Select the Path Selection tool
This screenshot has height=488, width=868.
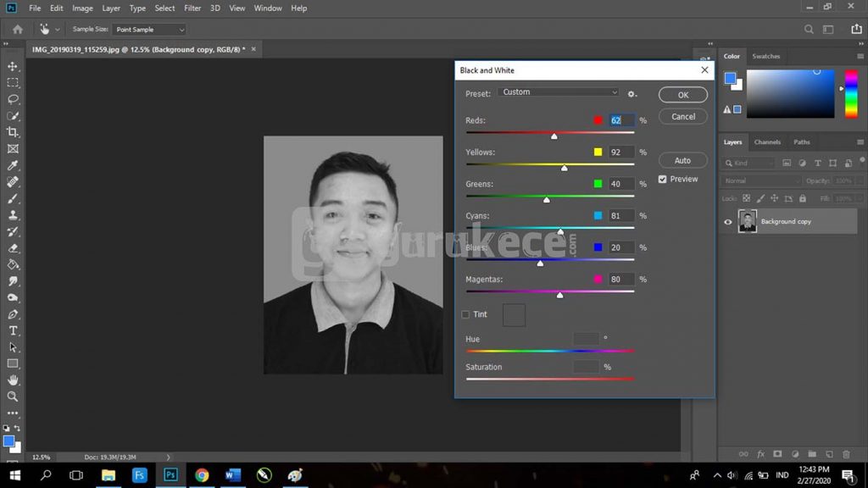[13, 347]
